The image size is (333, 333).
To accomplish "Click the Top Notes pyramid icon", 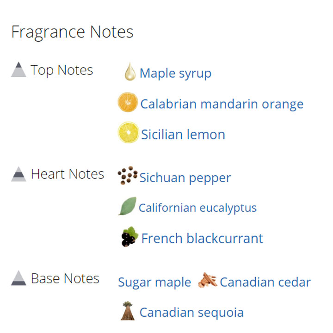I will click(x=18, y=69).
